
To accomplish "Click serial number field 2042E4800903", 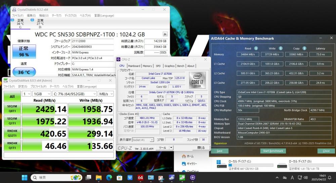I will tap(93, 47).
